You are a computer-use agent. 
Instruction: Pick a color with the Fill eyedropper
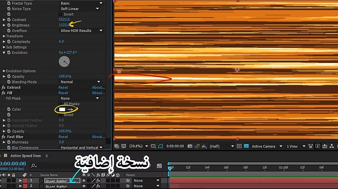[70, 109]
